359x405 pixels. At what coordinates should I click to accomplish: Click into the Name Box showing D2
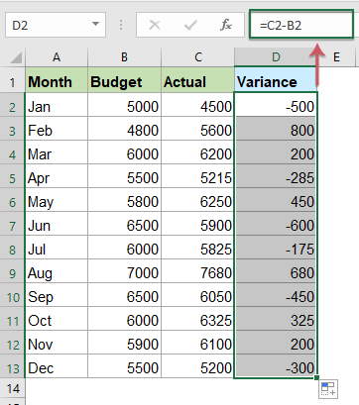pos(56,25)
